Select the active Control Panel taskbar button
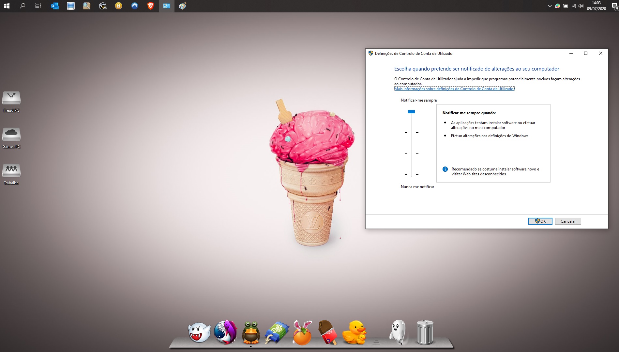The width and height of the screenshot is (619, 352). pos(166,6)
